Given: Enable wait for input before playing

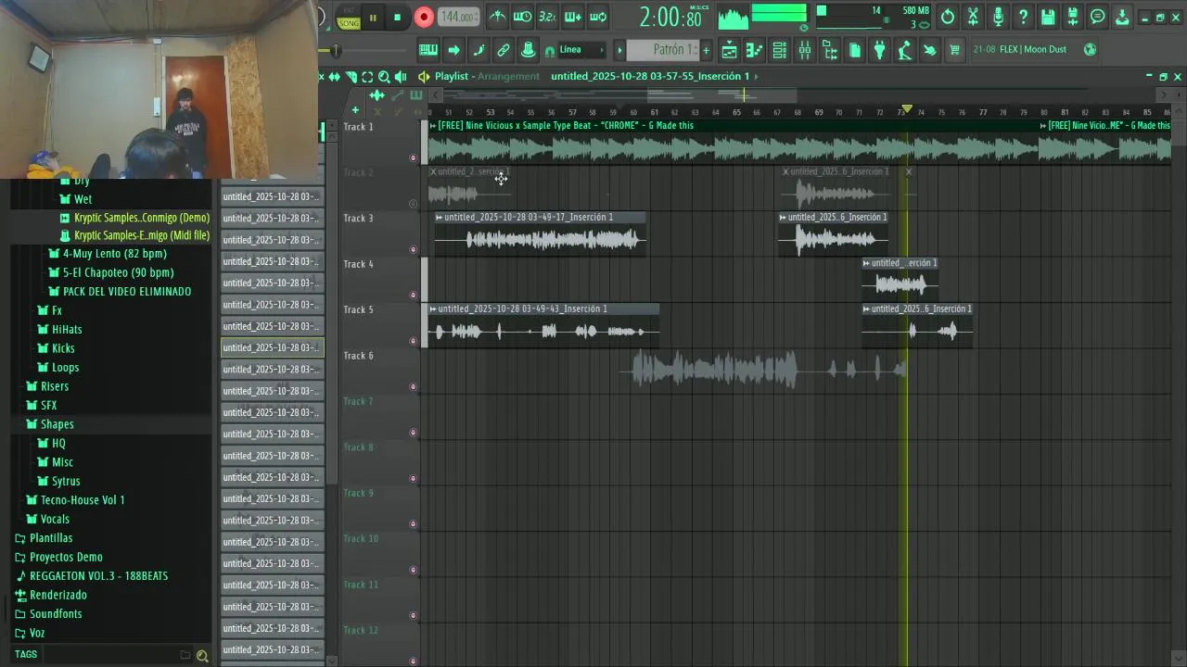Looking at the screenshot, I should (523, 17).
